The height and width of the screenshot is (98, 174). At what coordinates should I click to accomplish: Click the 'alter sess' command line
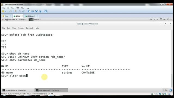pyautogui.click(x=14, y=76)
